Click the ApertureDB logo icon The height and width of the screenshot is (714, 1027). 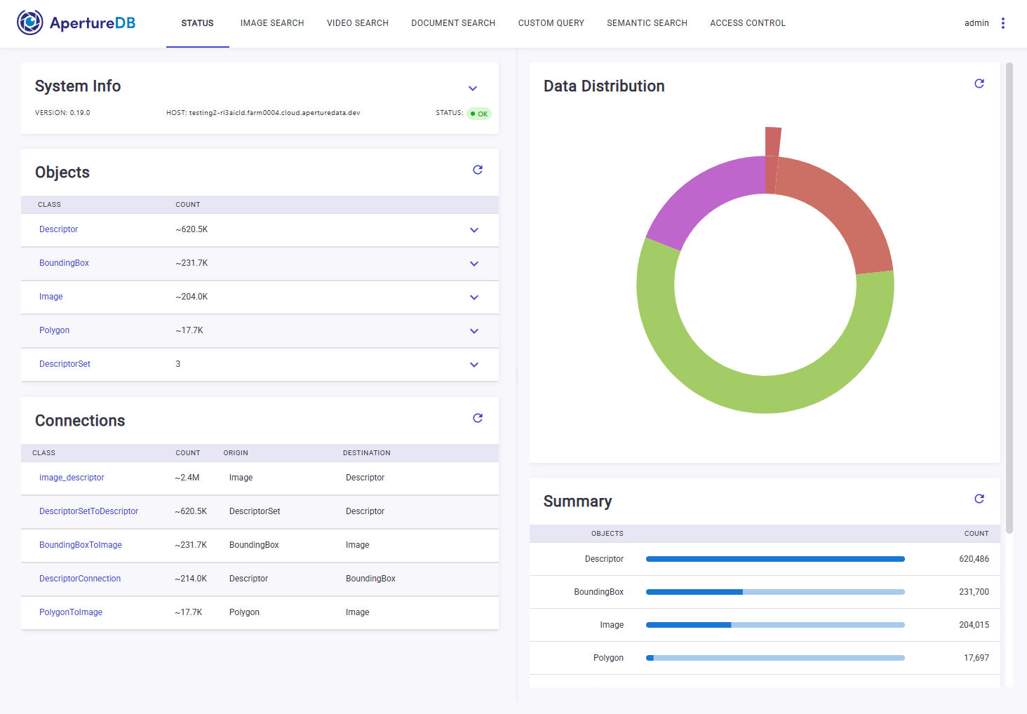pos(30,22)
